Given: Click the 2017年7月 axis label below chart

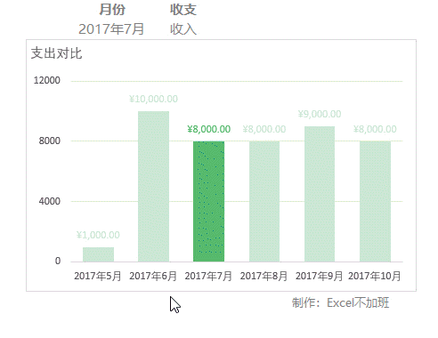Looking at the screenshot, I should 208,276.
